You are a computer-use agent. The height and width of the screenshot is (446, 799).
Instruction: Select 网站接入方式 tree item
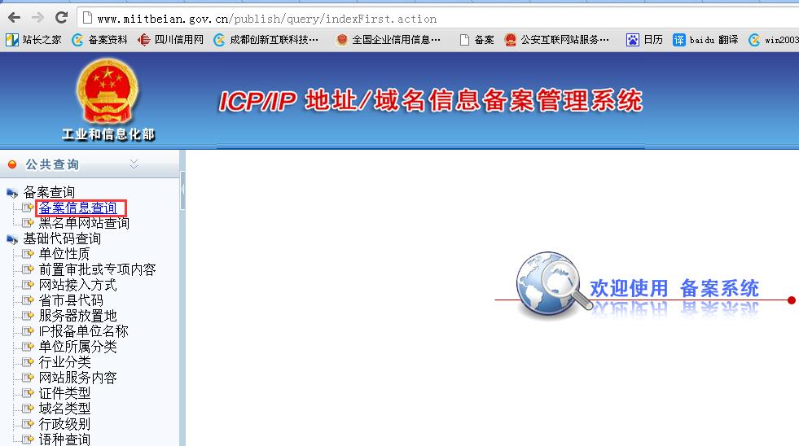(x=78, y=285)
